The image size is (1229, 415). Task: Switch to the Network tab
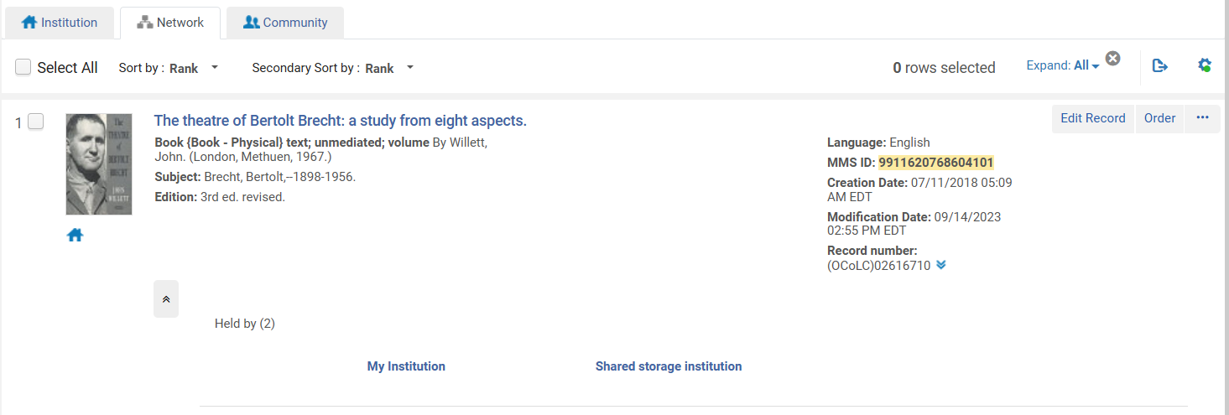click(x=170, y=23)
